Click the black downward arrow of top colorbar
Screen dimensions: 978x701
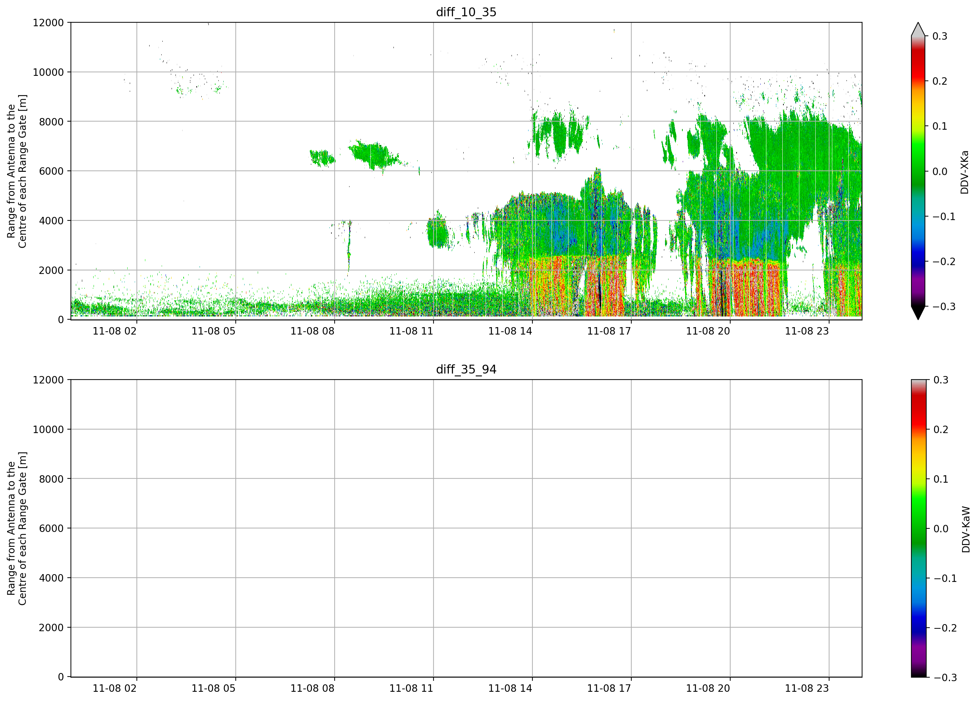coord(918,313)
